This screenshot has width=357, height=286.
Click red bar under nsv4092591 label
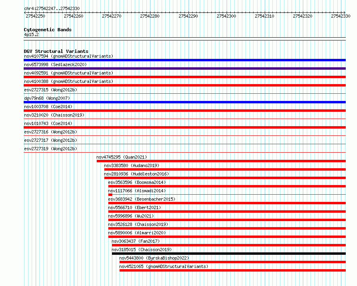[185, 77]
